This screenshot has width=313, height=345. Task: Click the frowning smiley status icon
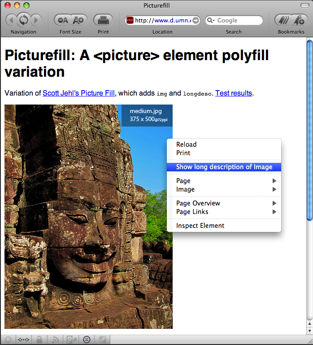pyautogui.click(x=87, y=340)
